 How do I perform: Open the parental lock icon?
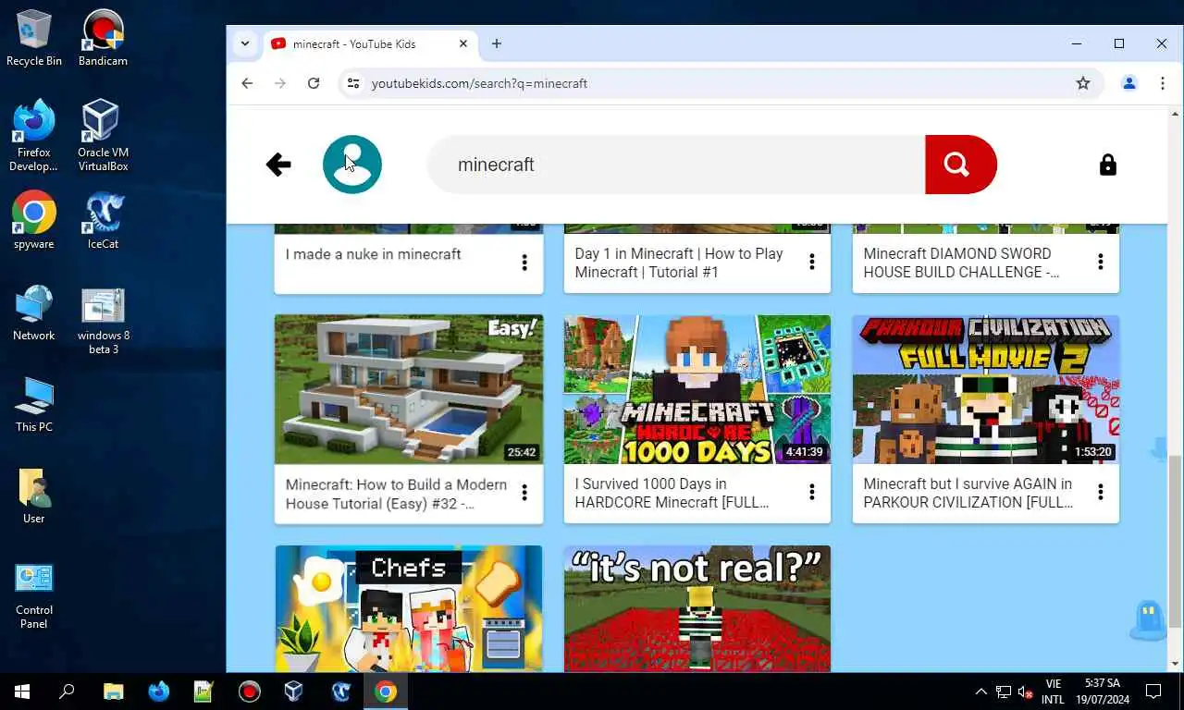coord(1107,165)
